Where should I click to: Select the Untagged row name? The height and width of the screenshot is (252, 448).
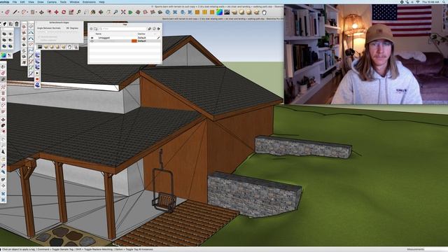tap(104, 38)
